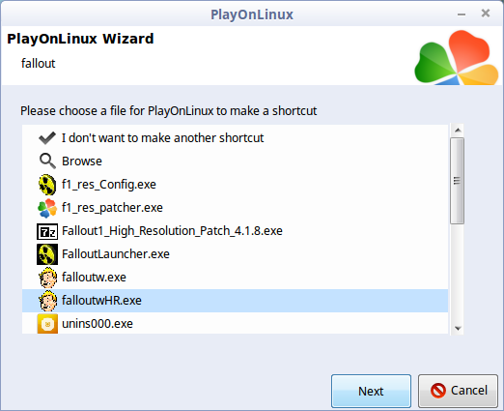This screenshot has height=411, width=504.
Task: Choose the Browse entry text
Action: click(82, 161)
